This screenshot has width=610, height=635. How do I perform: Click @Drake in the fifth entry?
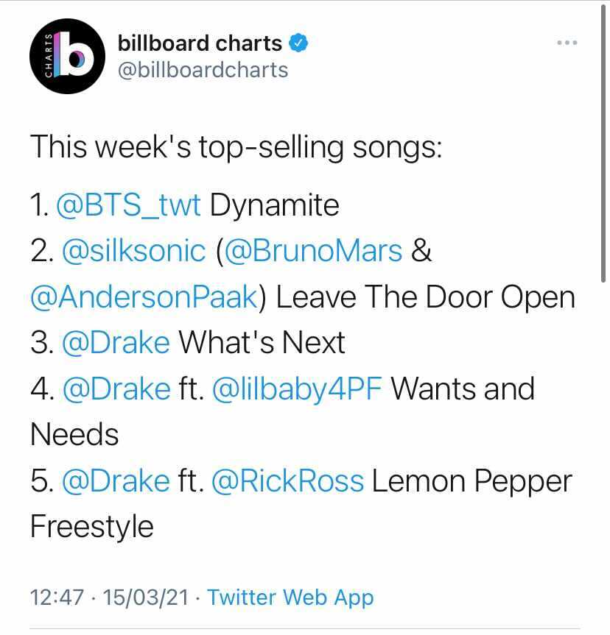click(116, 480)
